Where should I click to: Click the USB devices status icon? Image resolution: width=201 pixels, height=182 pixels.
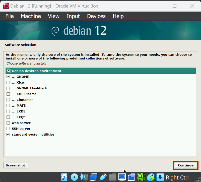103,177
